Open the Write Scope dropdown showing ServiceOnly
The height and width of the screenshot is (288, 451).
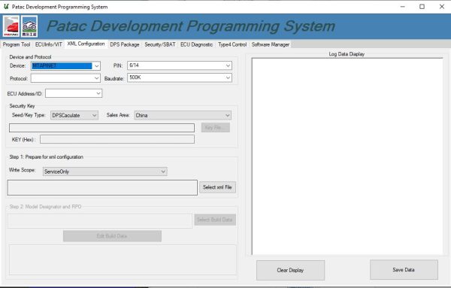click(x=163, y=171)
